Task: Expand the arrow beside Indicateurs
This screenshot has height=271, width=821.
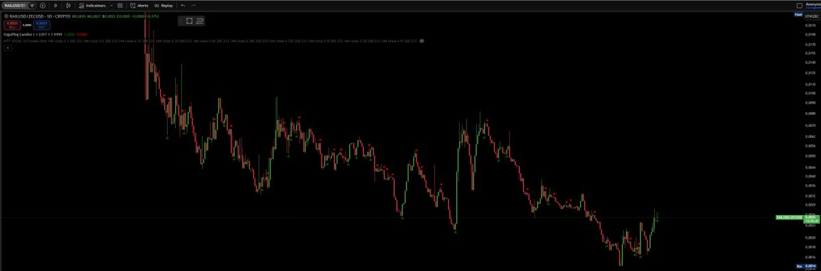Action: tap(112, 5)
